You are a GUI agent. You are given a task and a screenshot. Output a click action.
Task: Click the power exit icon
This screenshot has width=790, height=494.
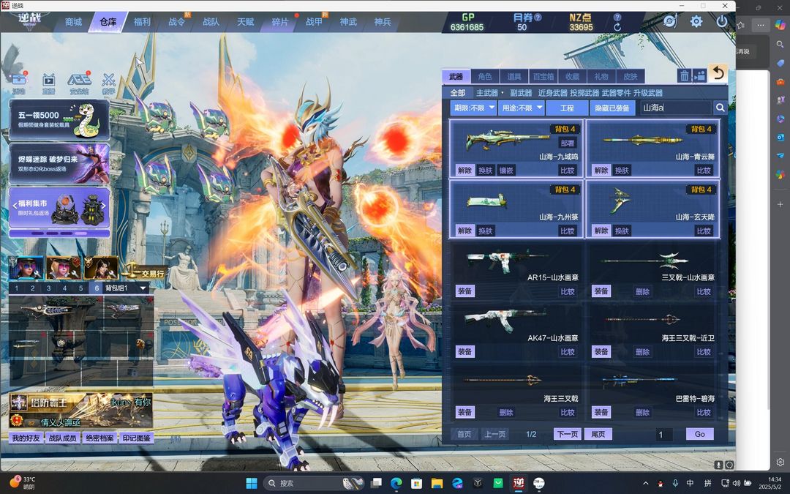721,21
